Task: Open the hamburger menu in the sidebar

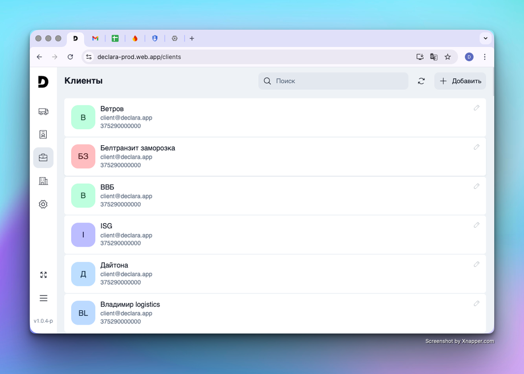Action: [x=43, y=298]
